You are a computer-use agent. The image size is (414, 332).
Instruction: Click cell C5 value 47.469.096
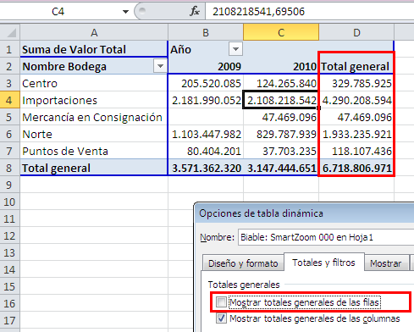tap(281, 117)
